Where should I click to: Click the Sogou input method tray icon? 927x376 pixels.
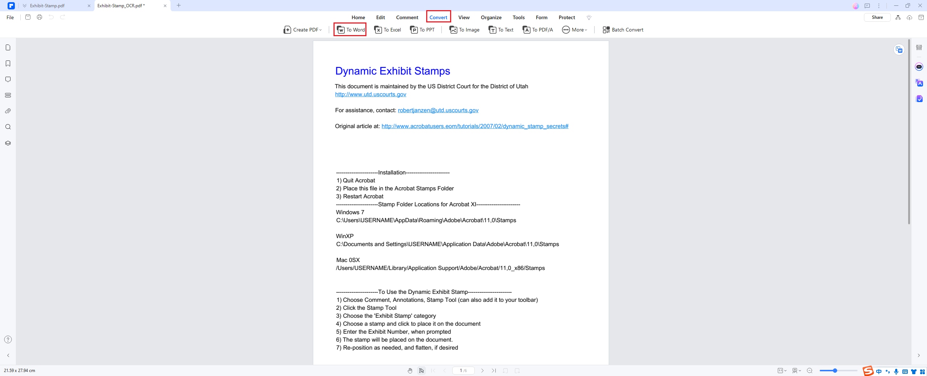868,371
